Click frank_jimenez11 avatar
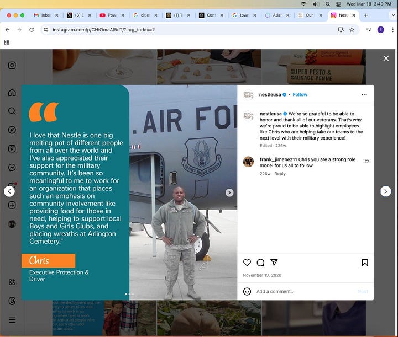 point(248,162)
